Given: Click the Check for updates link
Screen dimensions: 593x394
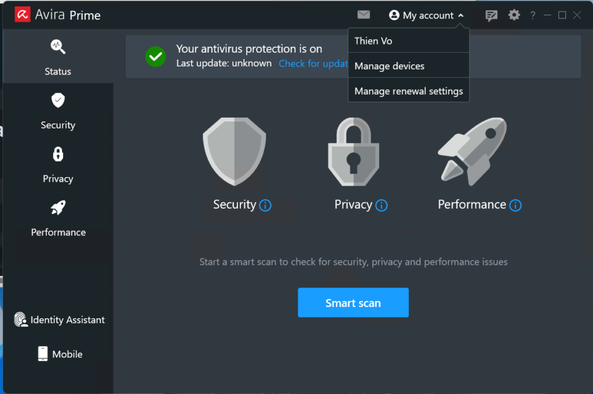Looking at the screenshot, I should [313, 64].
